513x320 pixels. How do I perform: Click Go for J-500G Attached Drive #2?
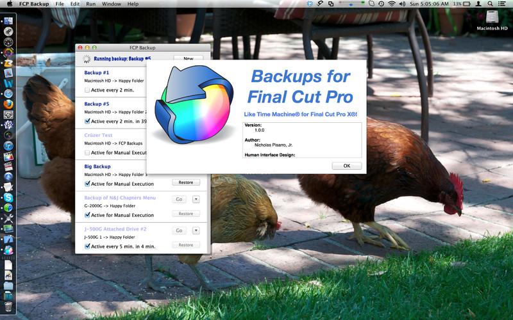click(179, 230)
